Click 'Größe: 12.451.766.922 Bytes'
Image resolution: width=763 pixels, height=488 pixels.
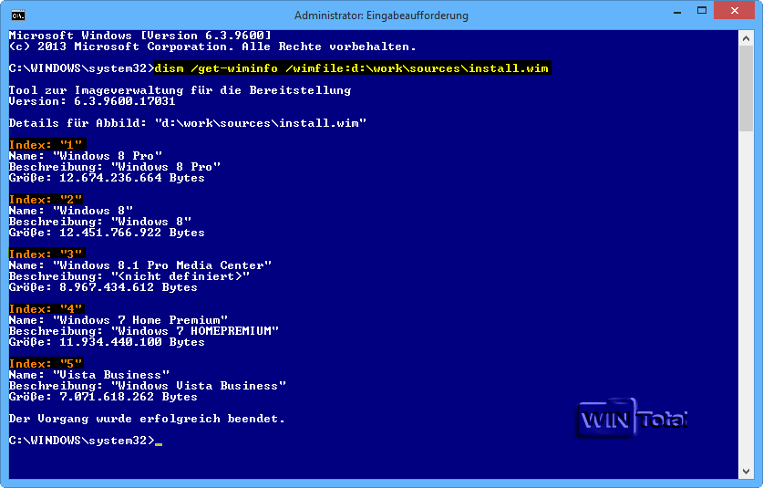(107, 233)
